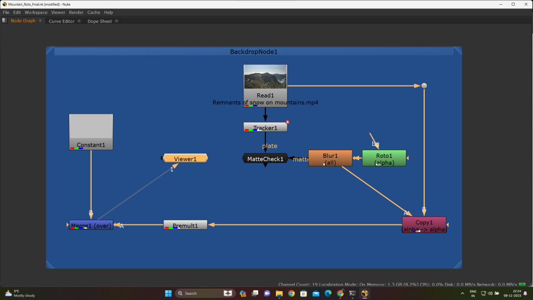Viewport: 533px width, 300px height.
Task: Select the Blur1 node
Action: pyautogui.click(x=330, y=158)
